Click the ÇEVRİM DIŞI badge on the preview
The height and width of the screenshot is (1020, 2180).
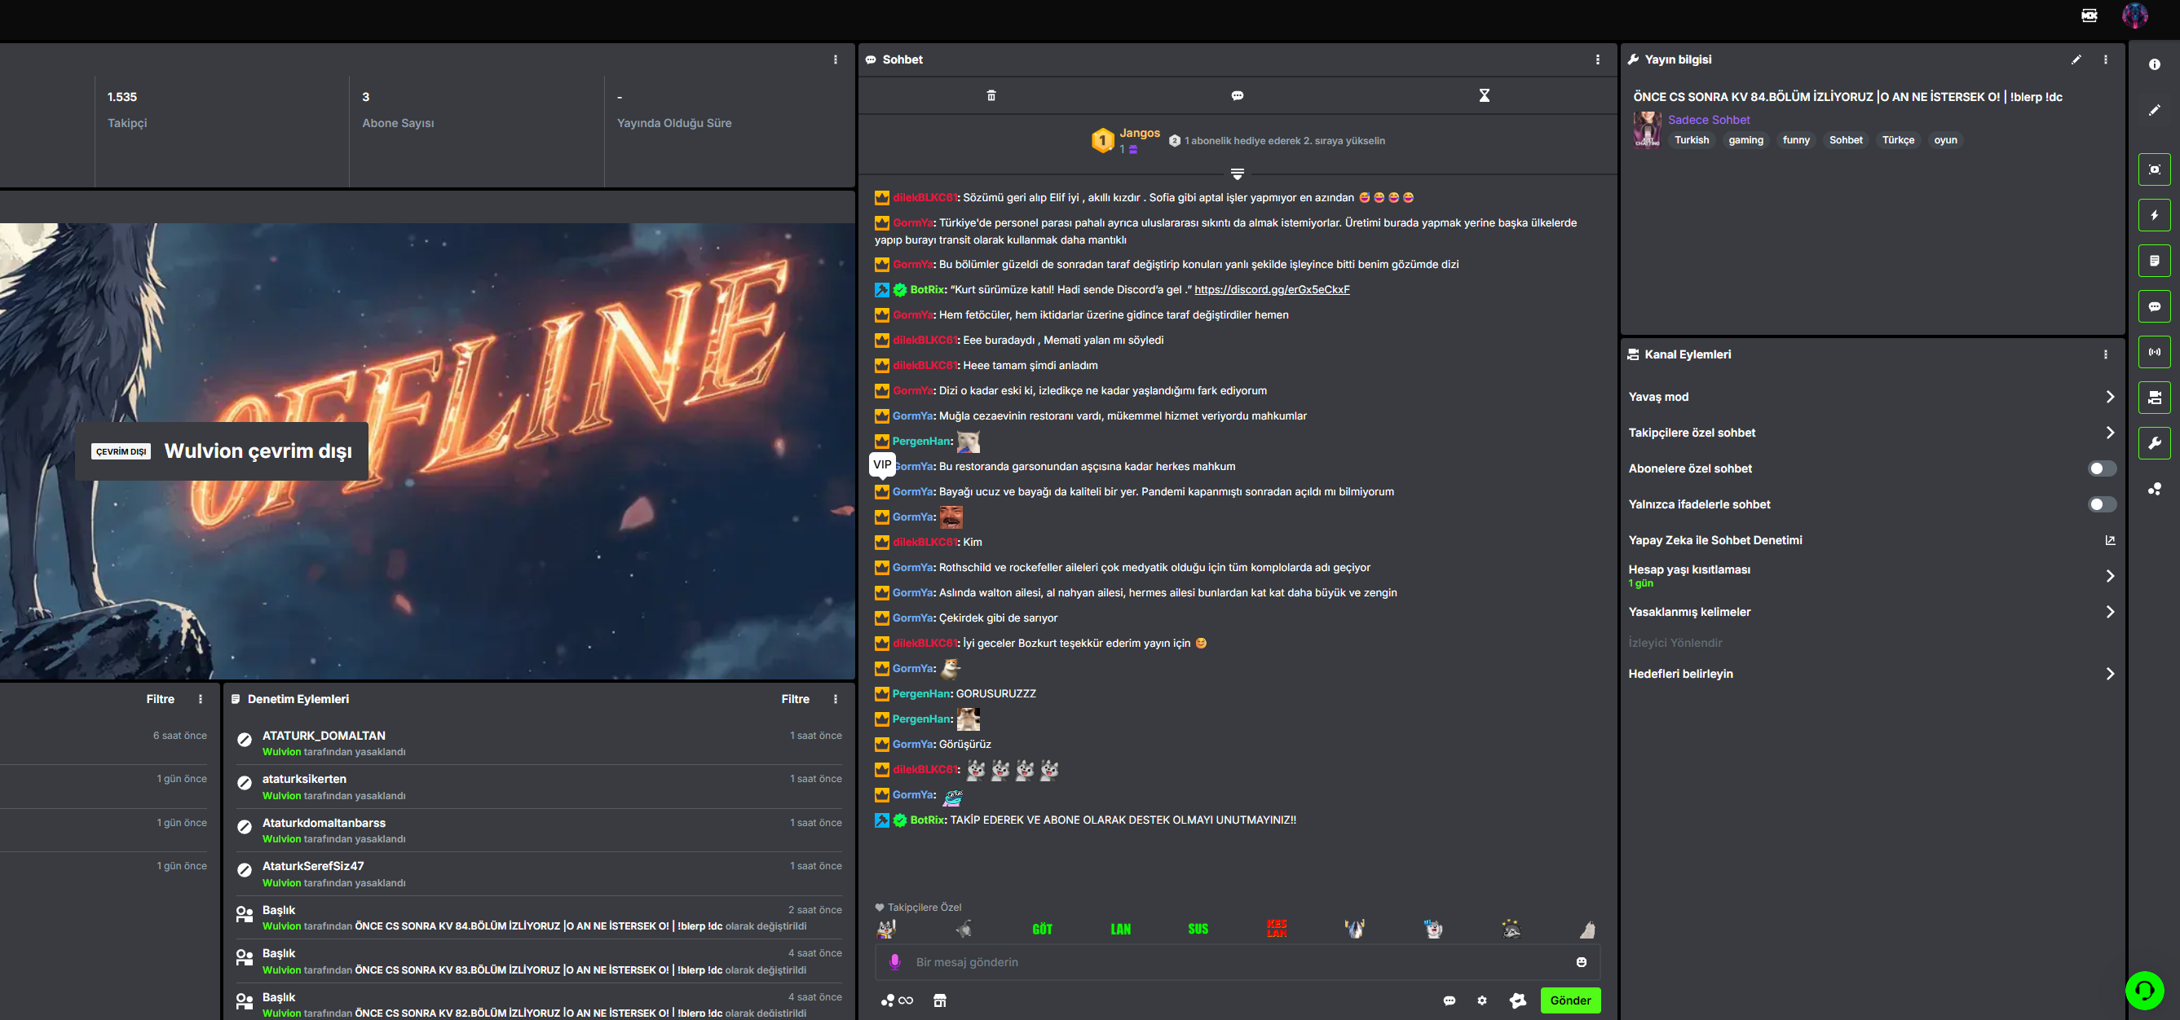121,451
